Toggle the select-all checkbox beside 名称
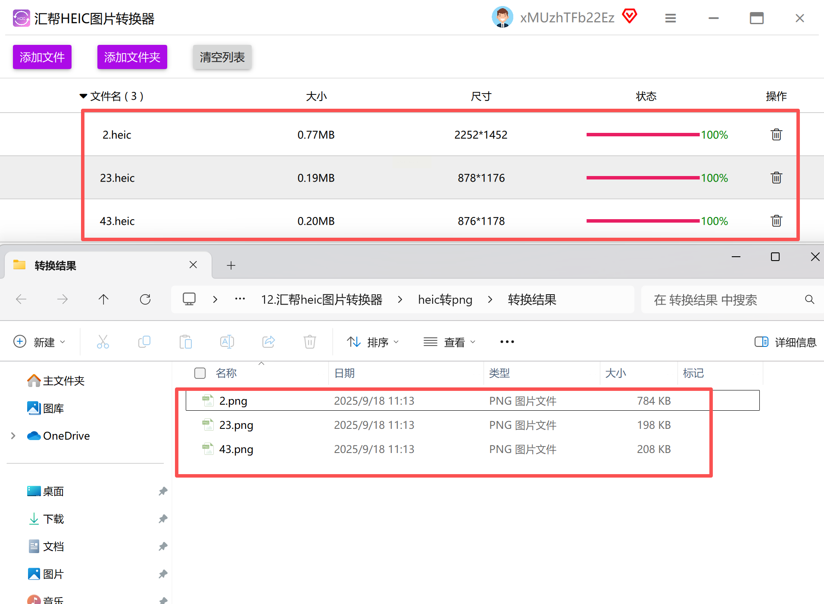Viewport: 824px width, 604px height. pyautogui.click(x=200, y=373)
